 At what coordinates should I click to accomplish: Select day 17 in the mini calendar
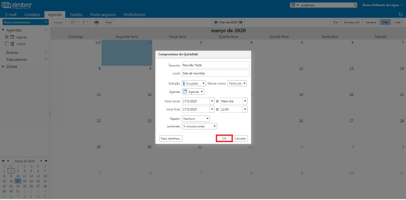point(18,181)
